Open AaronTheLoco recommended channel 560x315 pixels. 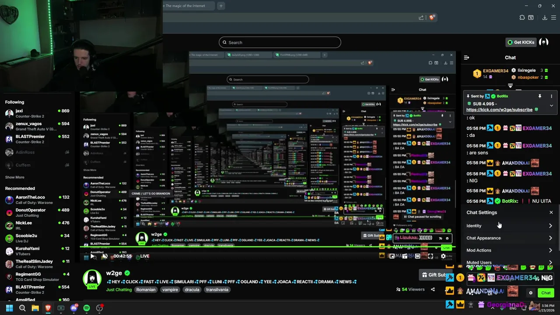point(37,200)
